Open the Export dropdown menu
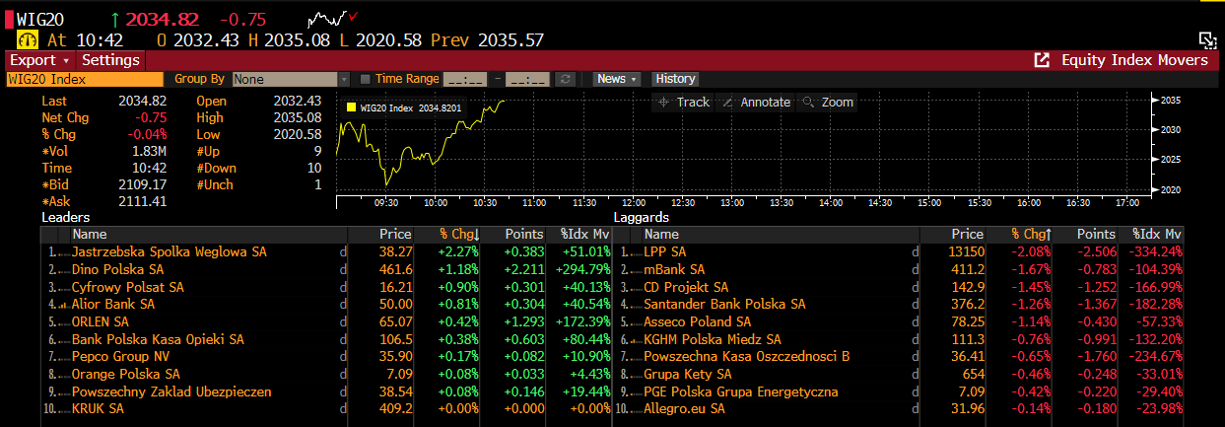1225x427 pixels. pyautogui.click(x=39, y=60)
